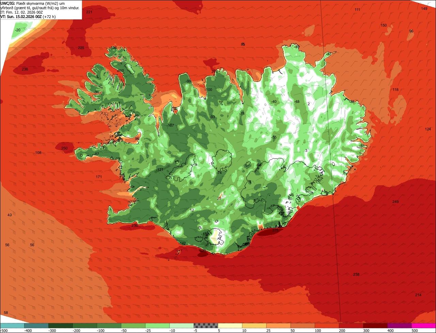The width and height of the screenshot is (436, 333).
Task: Click the map value '118' east of Iceland
Action: (x=395, y=90)
